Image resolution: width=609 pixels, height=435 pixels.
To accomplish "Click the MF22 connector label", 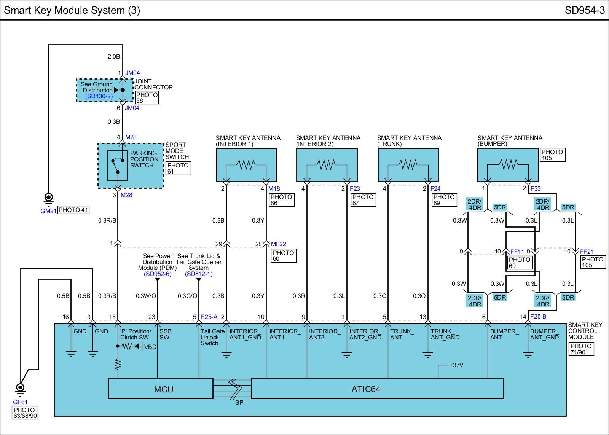I will coord(279,244).
